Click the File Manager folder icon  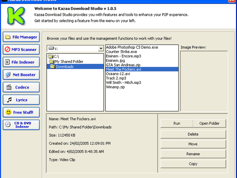8,37
